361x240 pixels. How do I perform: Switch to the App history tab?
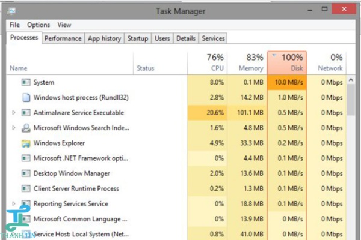tap(104, 38)
